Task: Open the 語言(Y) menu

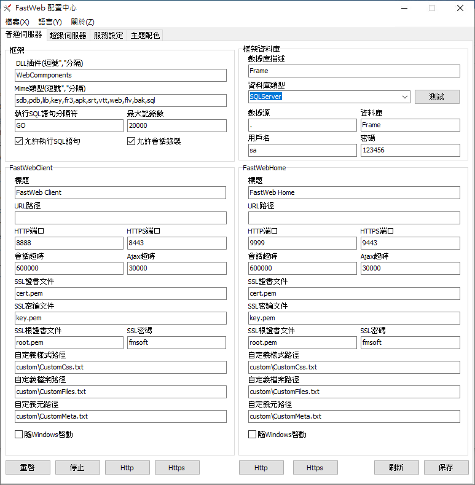Action: (x=50, y=22)
